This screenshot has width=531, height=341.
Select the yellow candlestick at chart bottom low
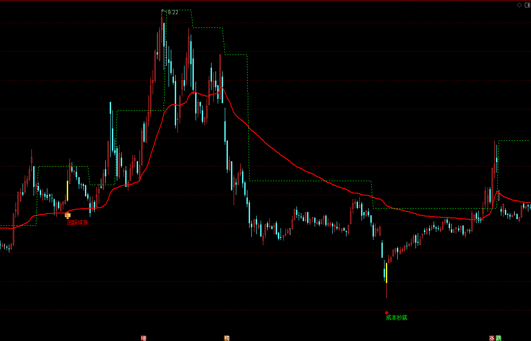386,273
